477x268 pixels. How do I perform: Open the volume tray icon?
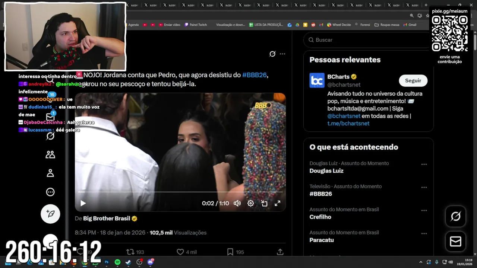[x=450, y=262]
